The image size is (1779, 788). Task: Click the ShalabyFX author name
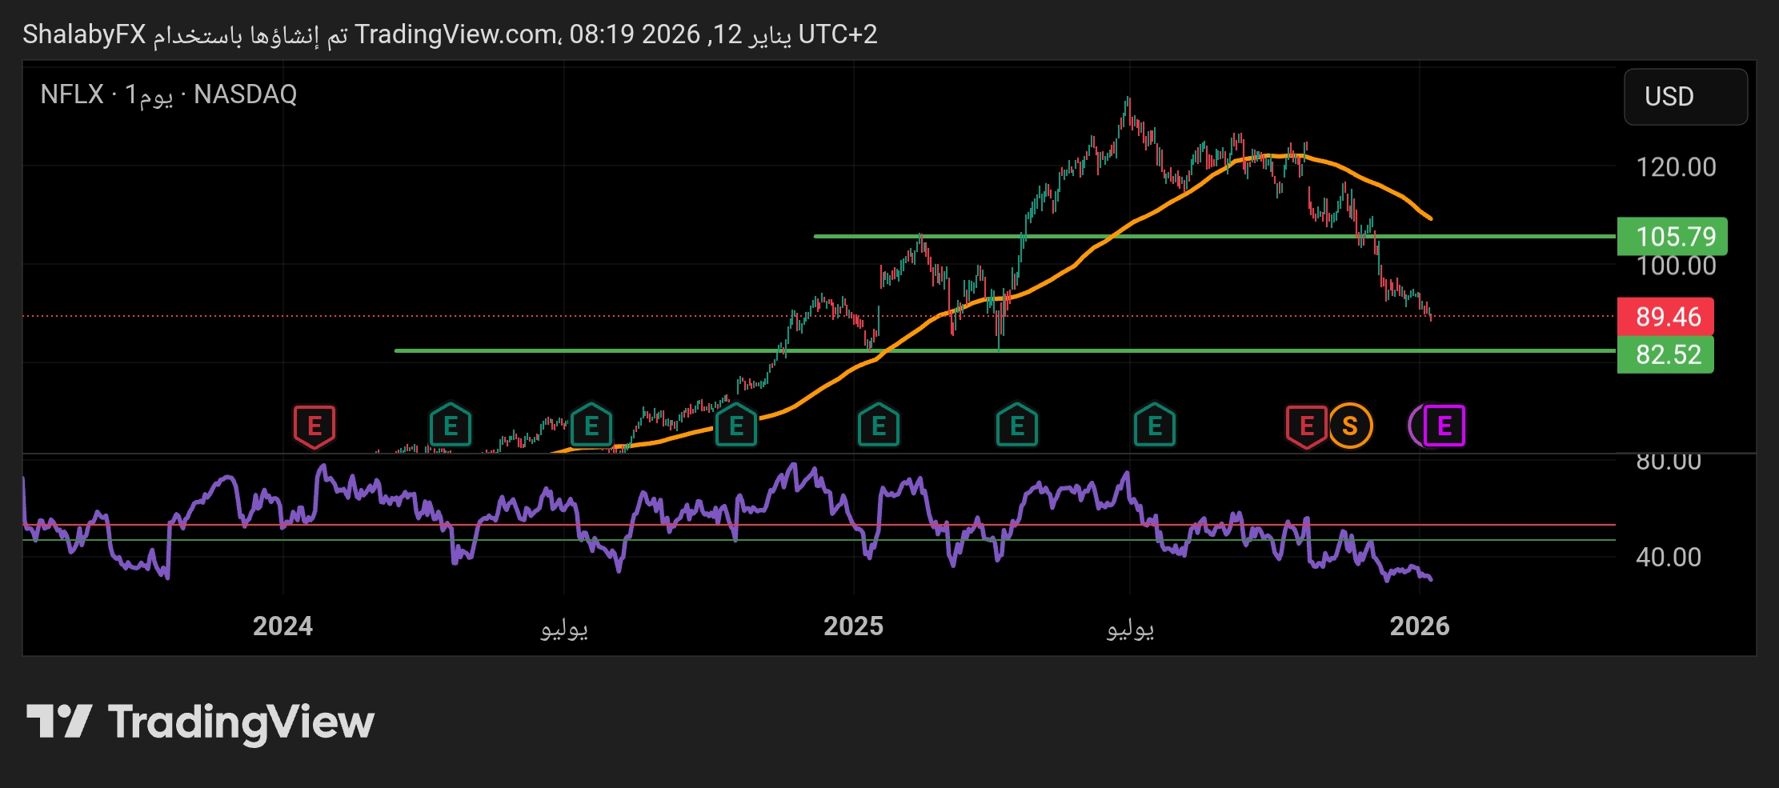84,34
